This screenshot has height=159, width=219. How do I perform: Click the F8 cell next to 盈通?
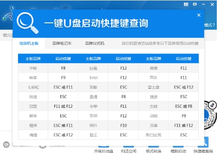[x=124, y=97]
